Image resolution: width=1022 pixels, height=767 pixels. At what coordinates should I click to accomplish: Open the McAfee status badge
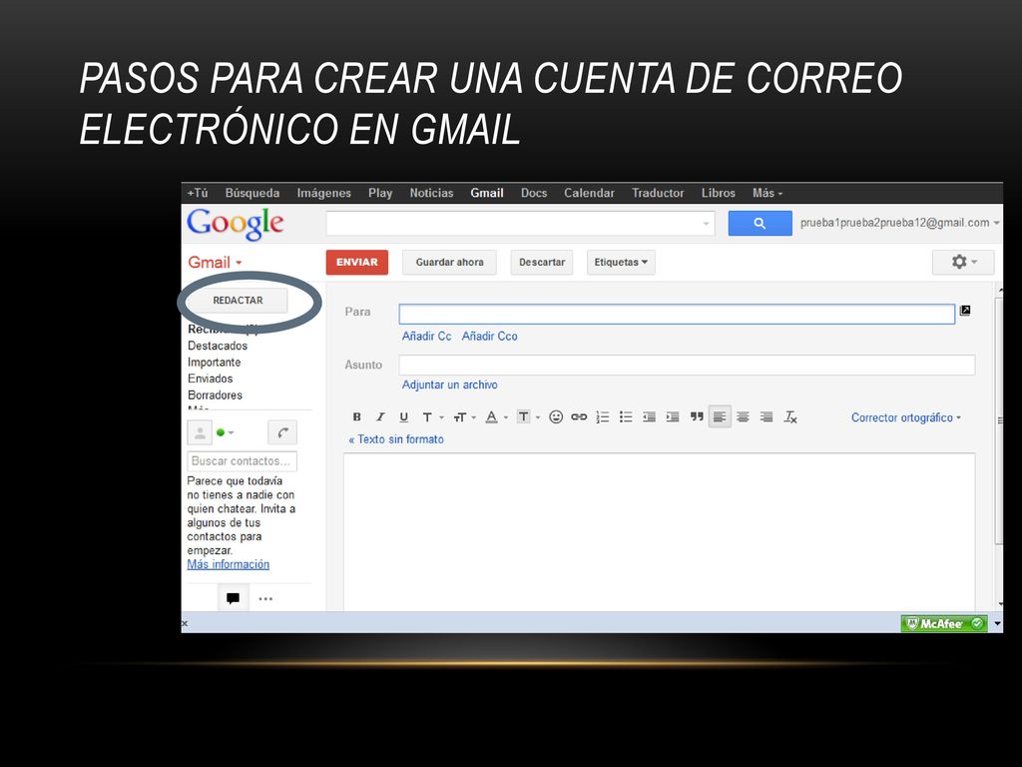[x=944, y=623]
